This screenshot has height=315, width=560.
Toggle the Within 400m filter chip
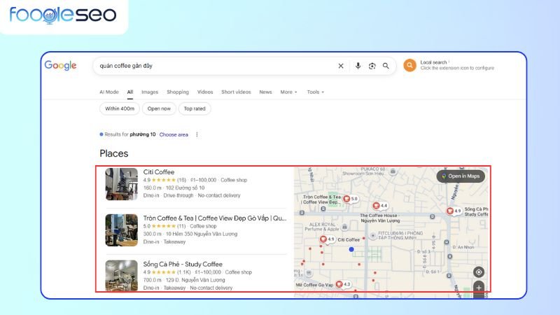[119, 108]
